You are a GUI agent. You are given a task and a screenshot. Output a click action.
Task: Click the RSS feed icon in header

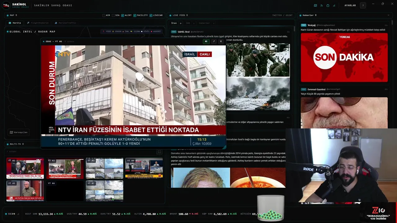pos(322,6)
